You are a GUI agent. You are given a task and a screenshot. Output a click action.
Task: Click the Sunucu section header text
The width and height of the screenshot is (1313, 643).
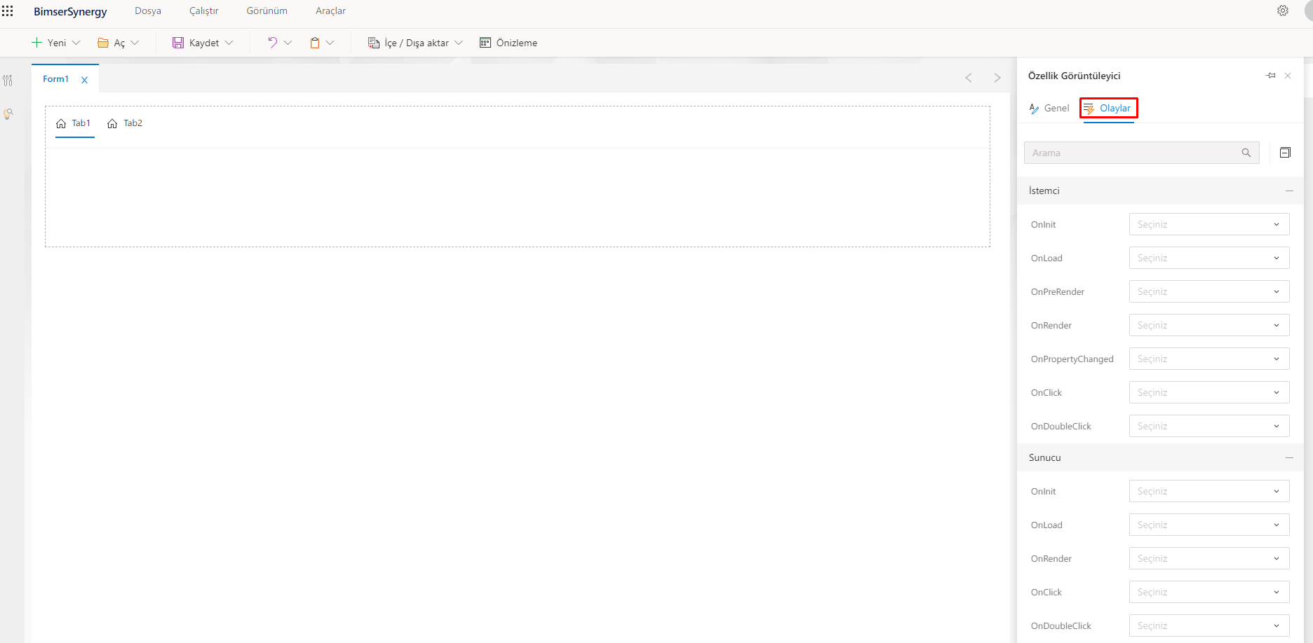point(1045,457)
